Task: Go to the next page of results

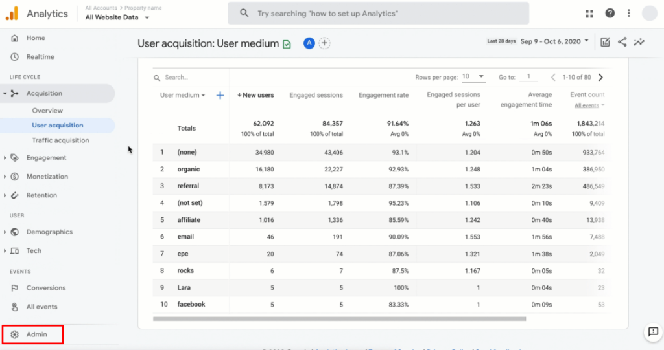Action: click(x=600, y=77)
